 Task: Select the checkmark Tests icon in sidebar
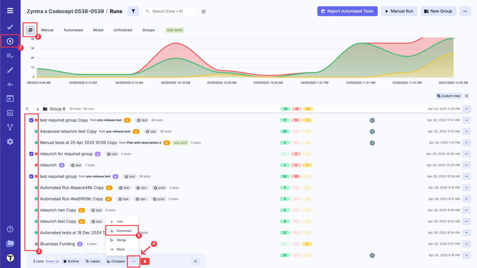[x=10, y=27]
